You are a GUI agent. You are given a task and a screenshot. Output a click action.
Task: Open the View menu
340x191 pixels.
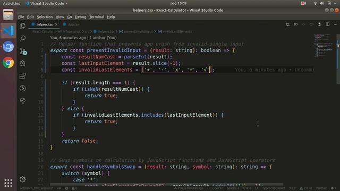click(59, 17)
